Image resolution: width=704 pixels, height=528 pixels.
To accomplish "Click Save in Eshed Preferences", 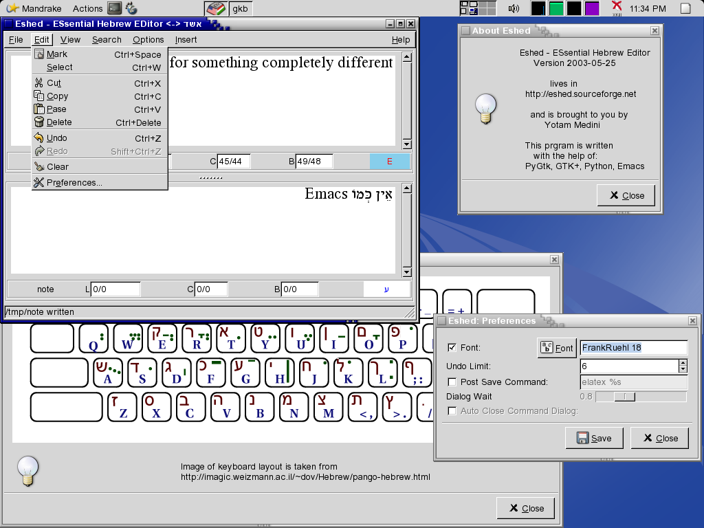I will [x=595, y=438].
